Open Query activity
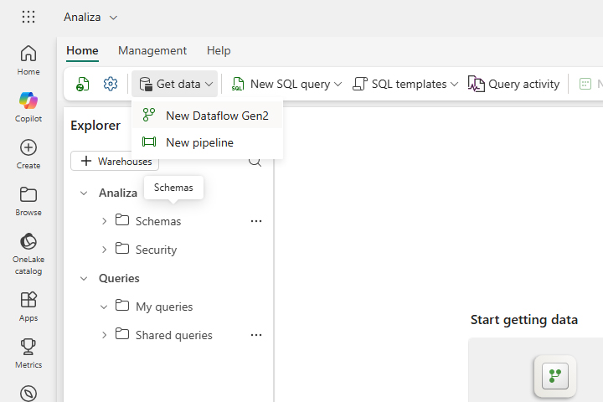Image resolution: width=603 pixels, height=402 pixels. [514, 84]
